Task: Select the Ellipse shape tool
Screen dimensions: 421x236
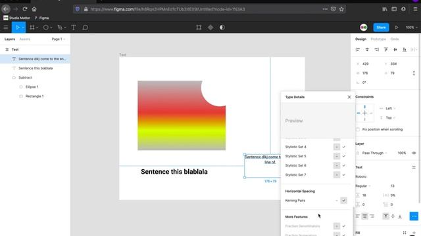Action: point(45,28)
